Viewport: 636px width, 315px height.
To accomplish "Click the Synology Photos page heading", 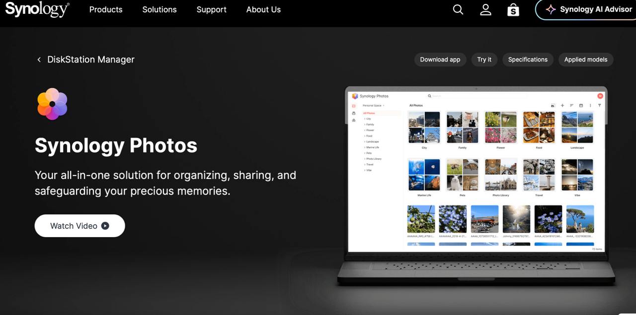I will point(116,145).
